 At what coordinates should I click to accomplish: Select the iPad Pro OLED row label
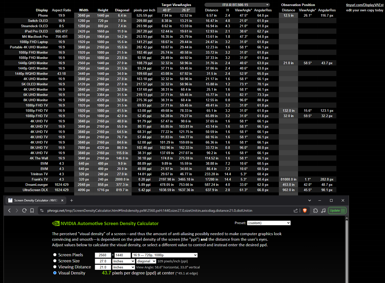tap(36, 31)
